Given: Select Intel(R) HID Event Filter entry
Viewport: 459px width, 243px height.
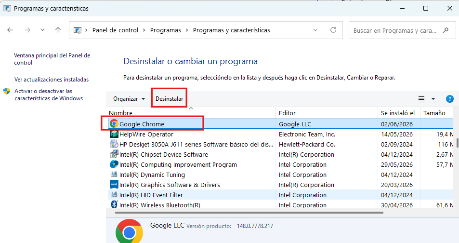Looking at the screenshot, I should tap(151, 195).
